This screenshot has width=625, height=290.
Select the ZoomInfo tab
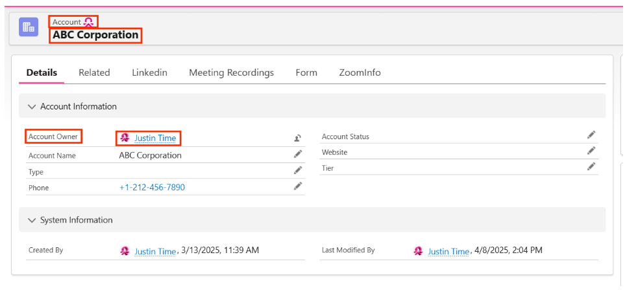[360, 72]
